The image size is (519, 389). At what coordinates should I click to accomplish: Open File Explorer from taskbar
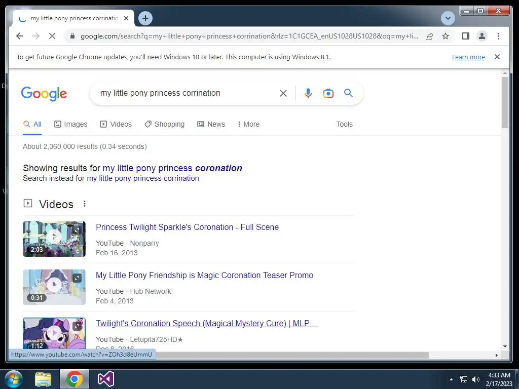[x=43, y=379]
